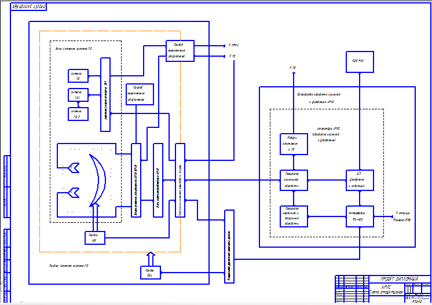The height and width of the screenshot is (305, 432).
Task: Click the 'Устройство обработки сигналов' caption
Action: pos(318,94)
